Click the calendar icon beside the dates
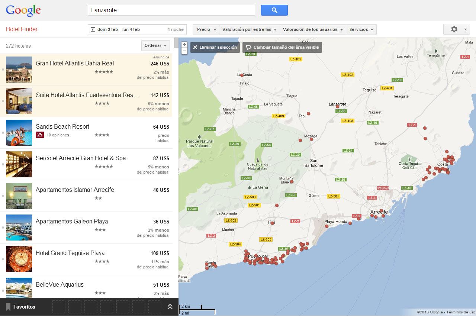 point(92,29)
